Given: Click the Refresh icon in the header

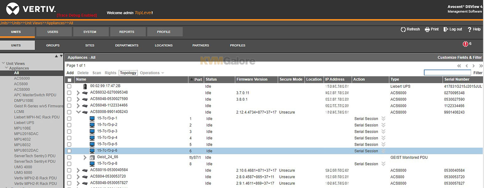Looking at the screenshot, I should pos(403,29).
